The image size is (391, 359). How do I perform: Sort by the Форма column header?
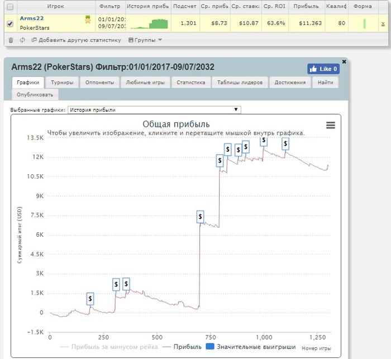pos(363,7)
